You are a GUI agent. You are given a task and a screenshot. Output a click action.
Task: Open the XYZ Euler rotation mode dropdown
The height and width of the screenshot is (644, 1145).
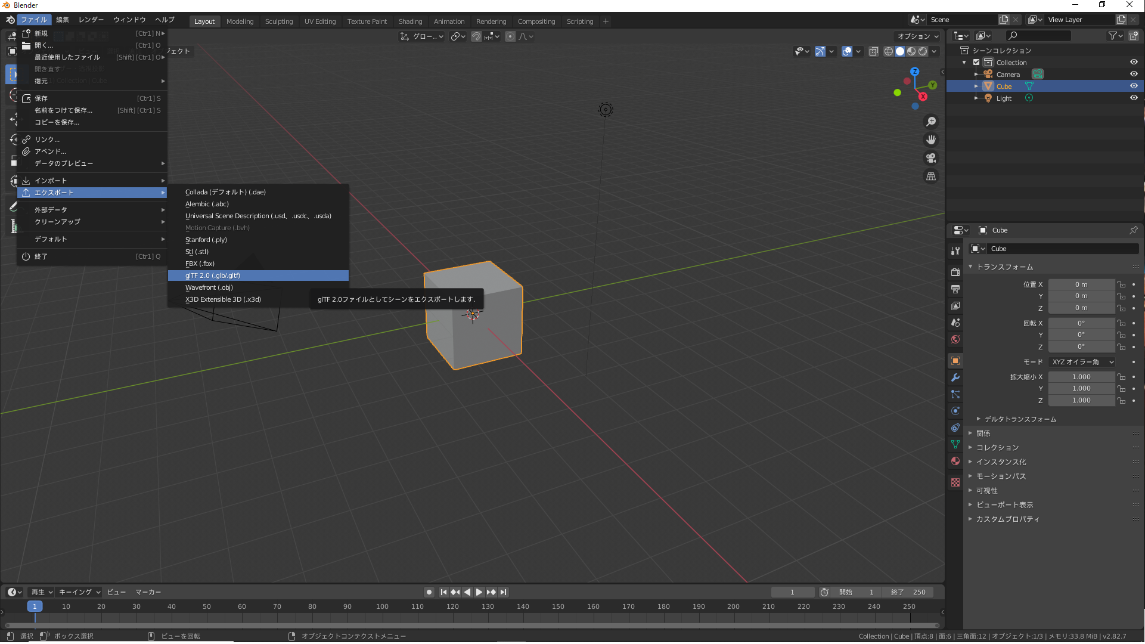pos(1082,362)
